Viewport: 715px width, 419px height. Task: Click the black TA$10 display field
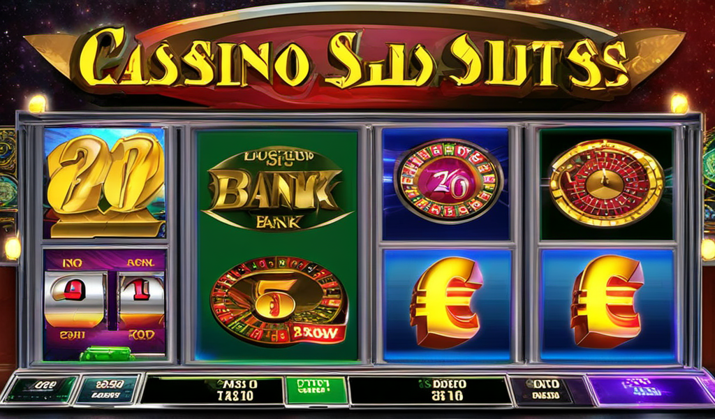coord(212,390)
